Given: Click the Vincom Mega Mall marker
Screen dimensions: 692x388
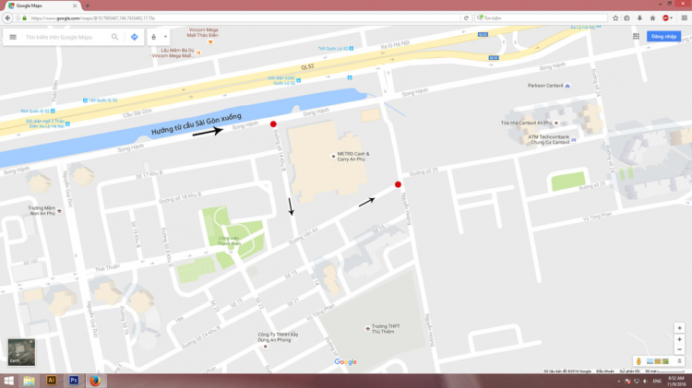Looking at the screenshot, I should pyautogui.click(x=210, y=41).
